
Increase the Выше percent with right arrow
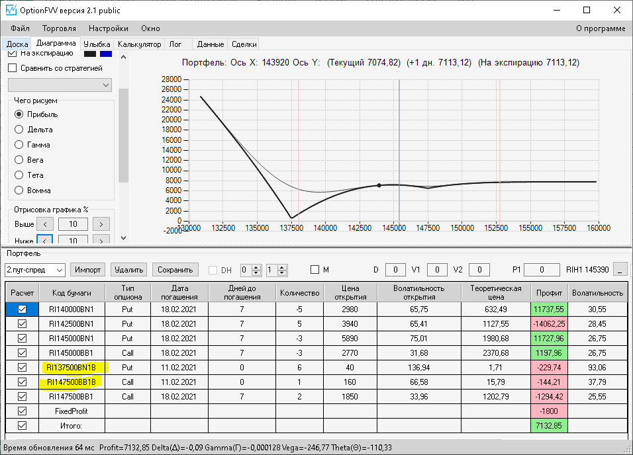(x=101, y=224)
